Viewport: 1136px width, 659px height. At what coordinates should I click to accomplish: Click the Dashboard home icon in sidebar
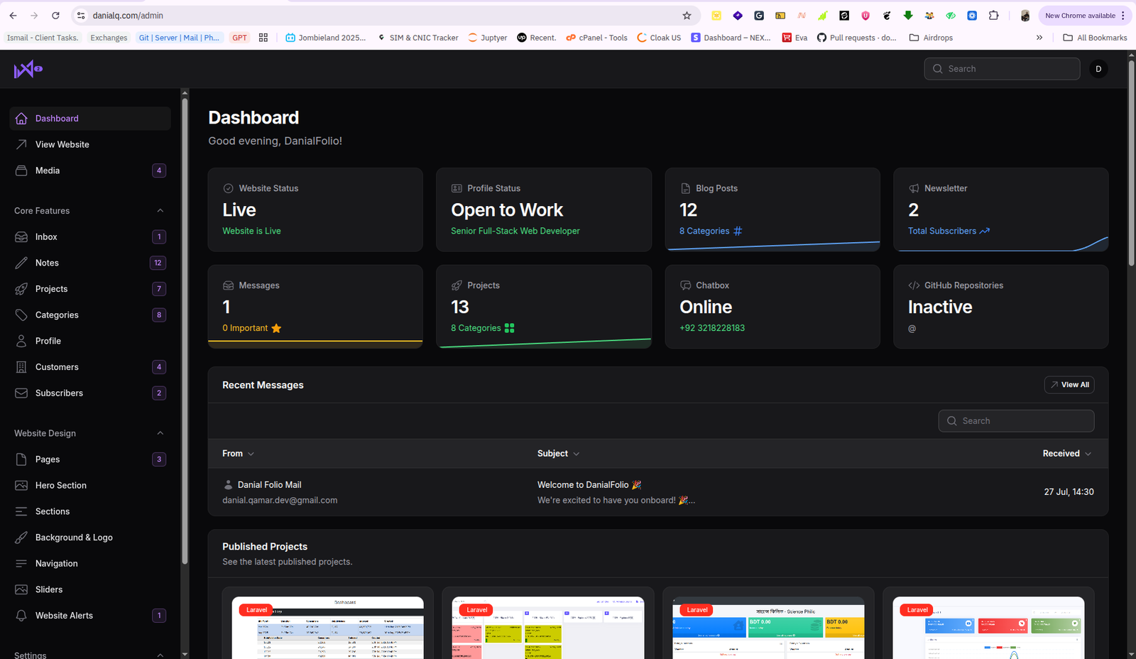coord(21,119)
